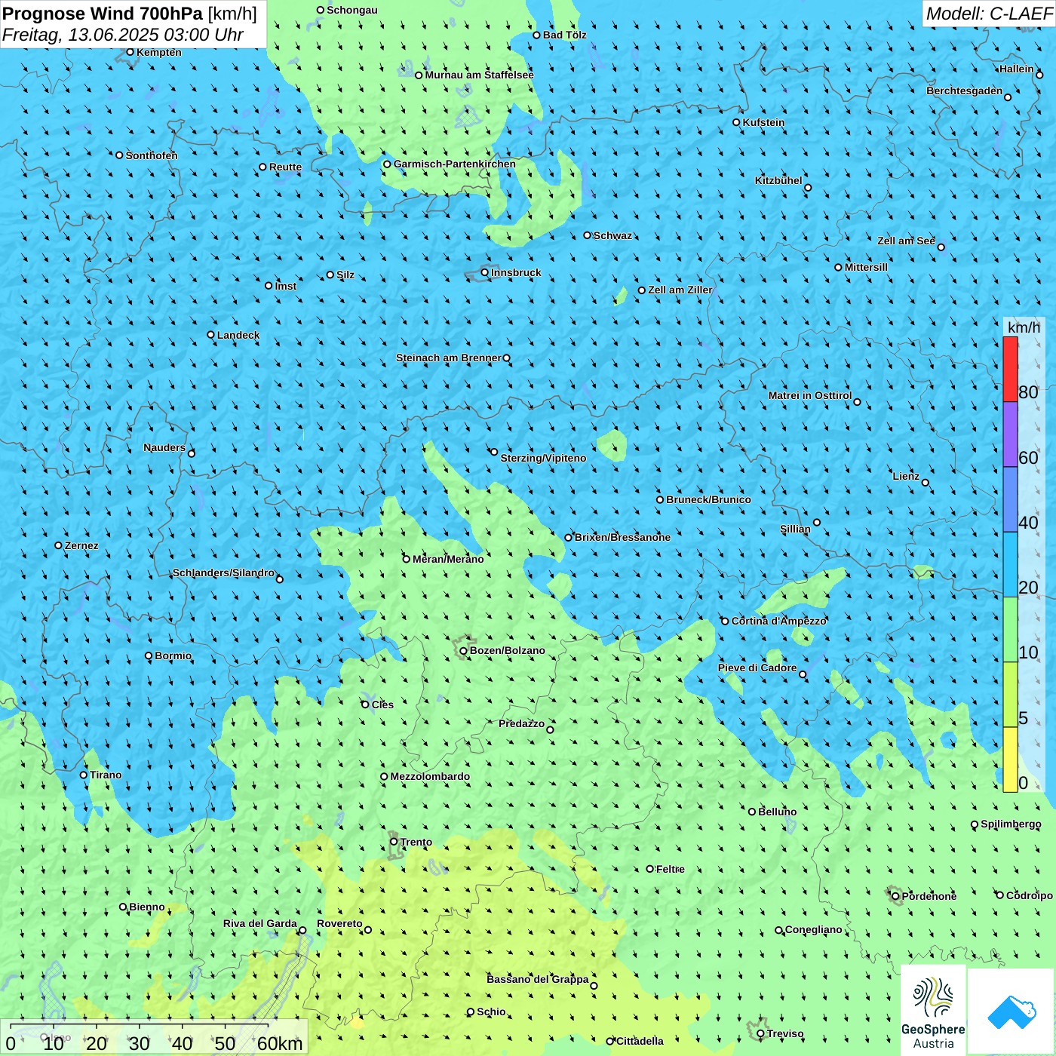Screen dimensions: 1056x1056
Task: Click the Mittersill city label
Action: [x=866, y=267]
